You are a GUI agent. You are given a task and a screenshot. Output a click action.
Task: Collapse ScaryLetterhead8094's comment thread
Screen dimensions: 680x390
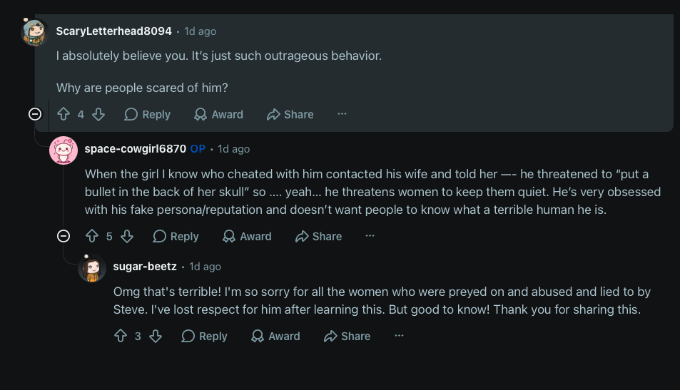point(35,114)
